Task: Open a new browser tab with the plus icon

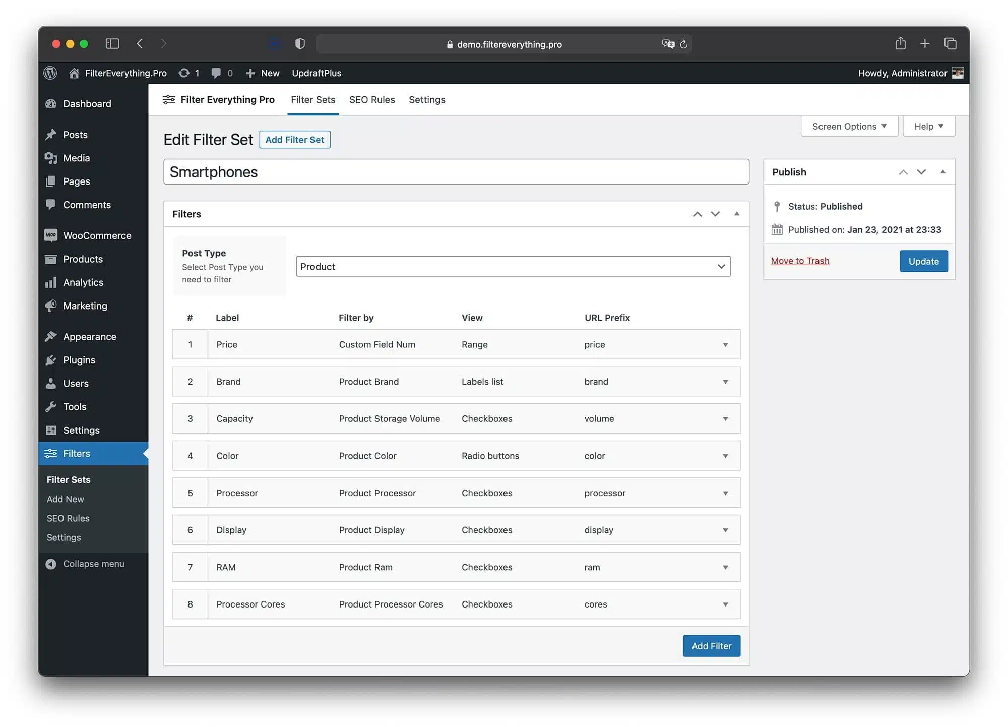Action: 925,44
